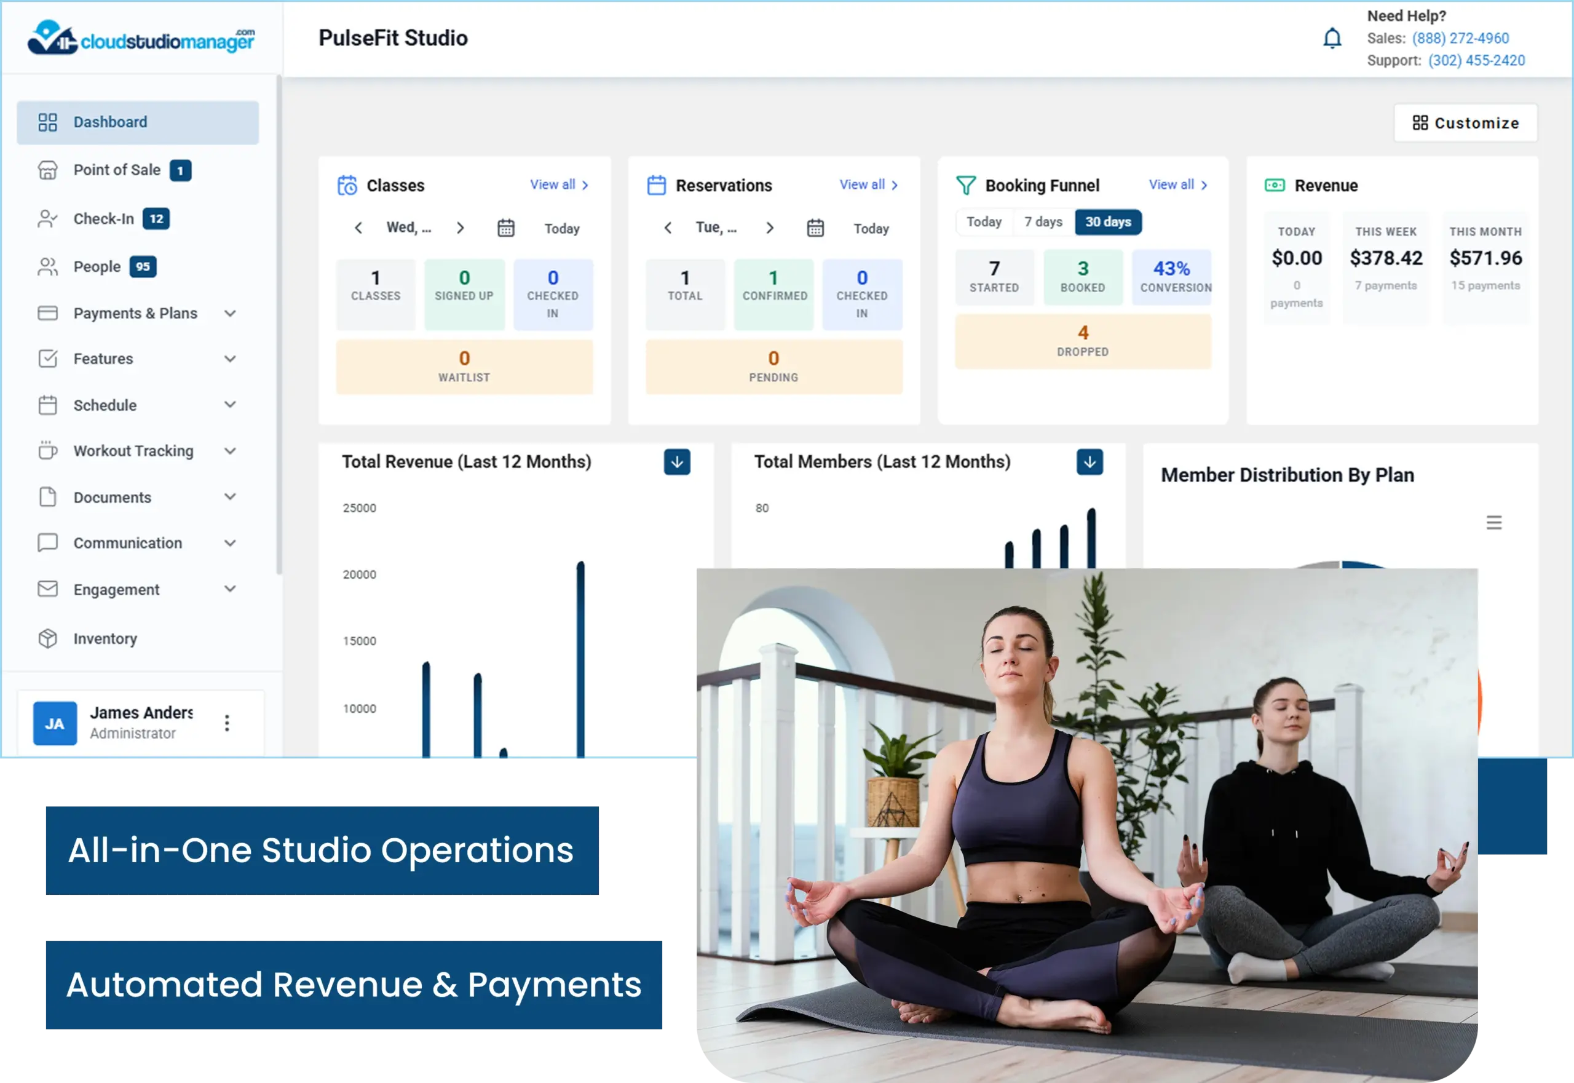
Task: Download the Total Members chart
Action: (1089, 462)
